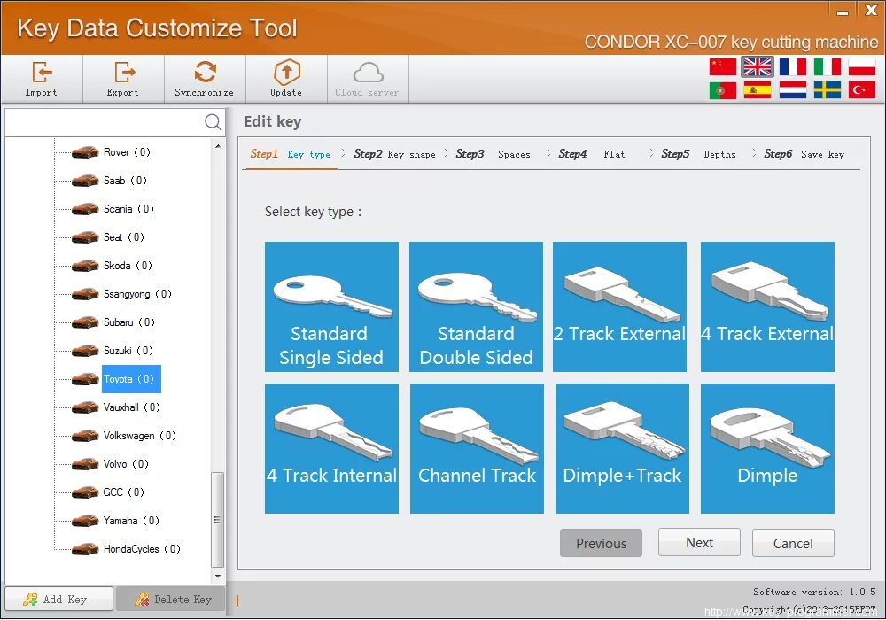This screenshot has height=620, width=886.
Task: Switch language using the Turkish flag
Action: (861, 89)
